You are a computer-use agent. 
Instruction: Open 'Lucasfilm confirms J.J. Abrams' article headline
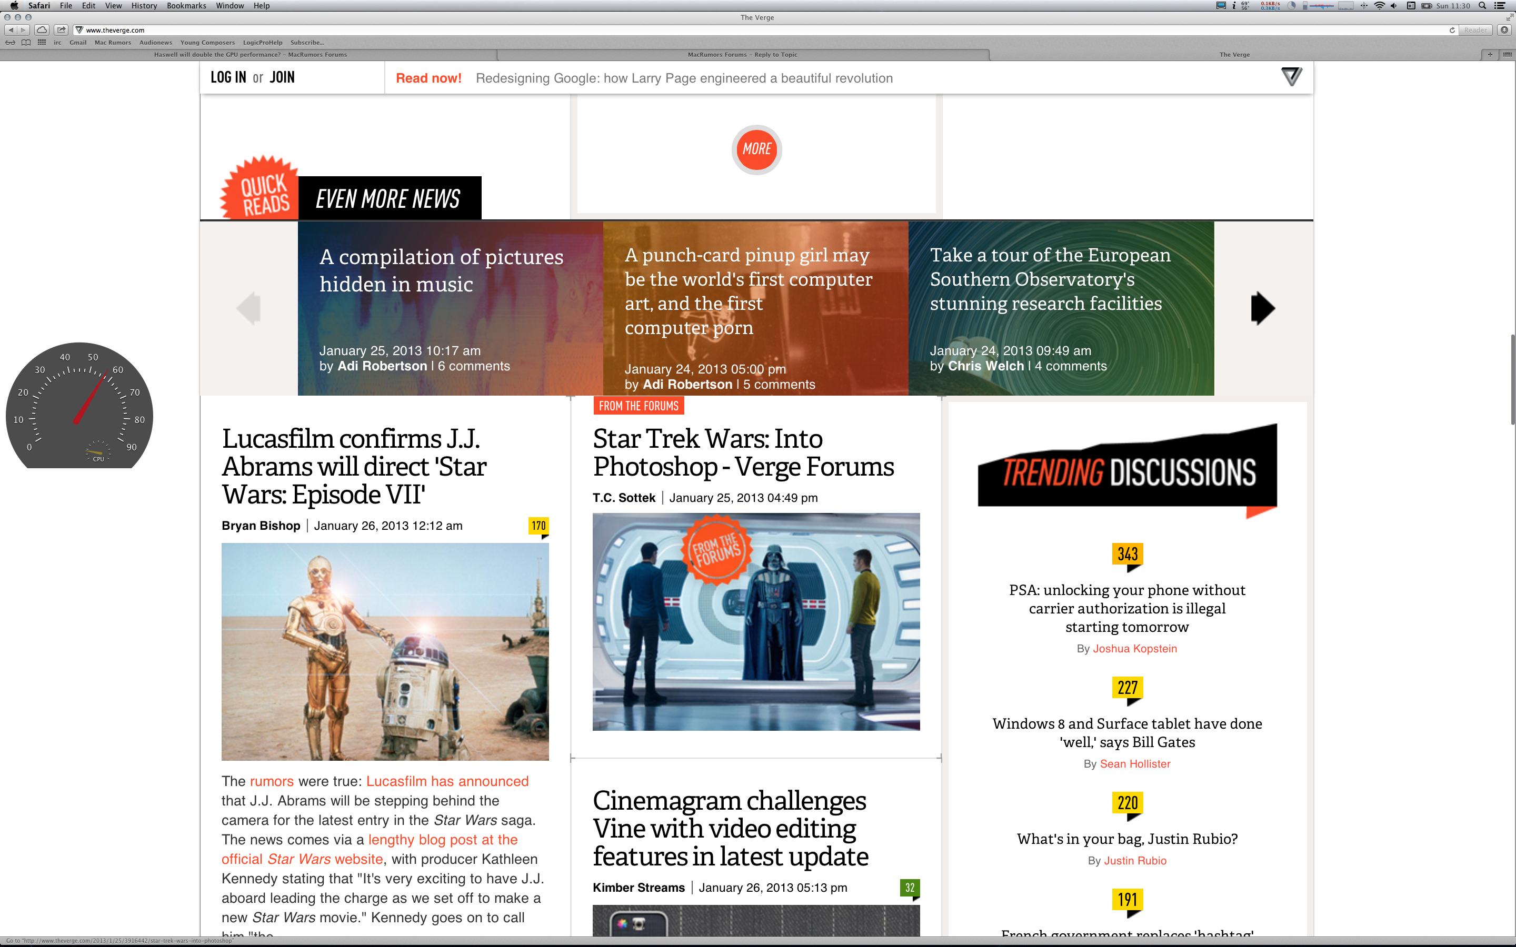point(355,467)
